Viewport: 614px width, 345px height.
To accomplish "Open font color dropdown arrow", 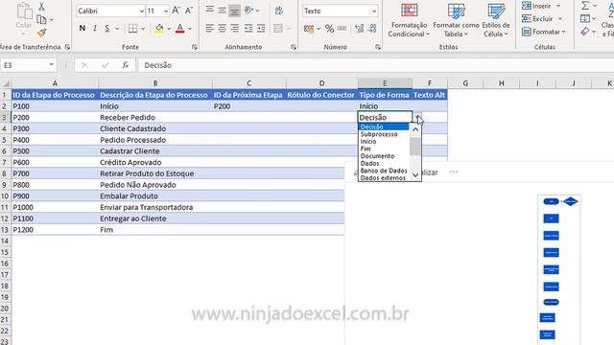I will pyautogui.click(x=190, y=29).
